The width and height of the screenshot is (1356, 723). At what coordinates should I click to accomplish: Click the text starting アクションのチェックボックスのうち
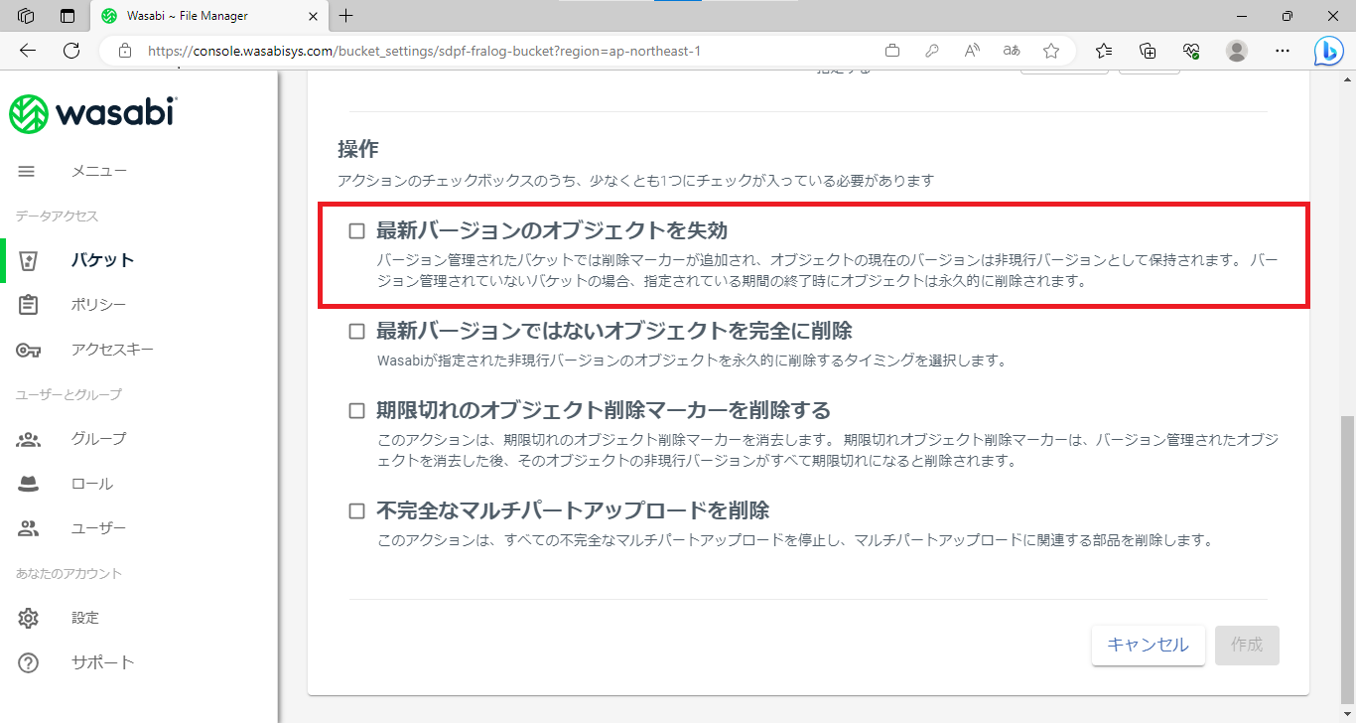(x=635, y=181)
